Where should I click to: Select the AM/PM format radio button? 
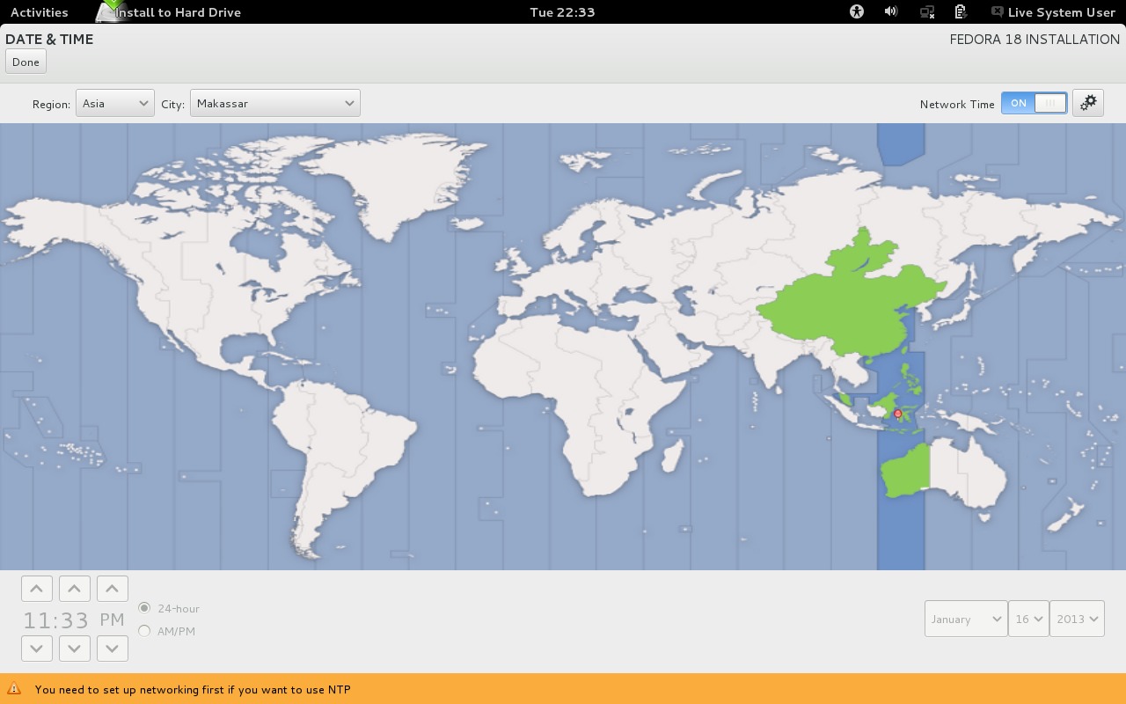click(x=144, y=631)
